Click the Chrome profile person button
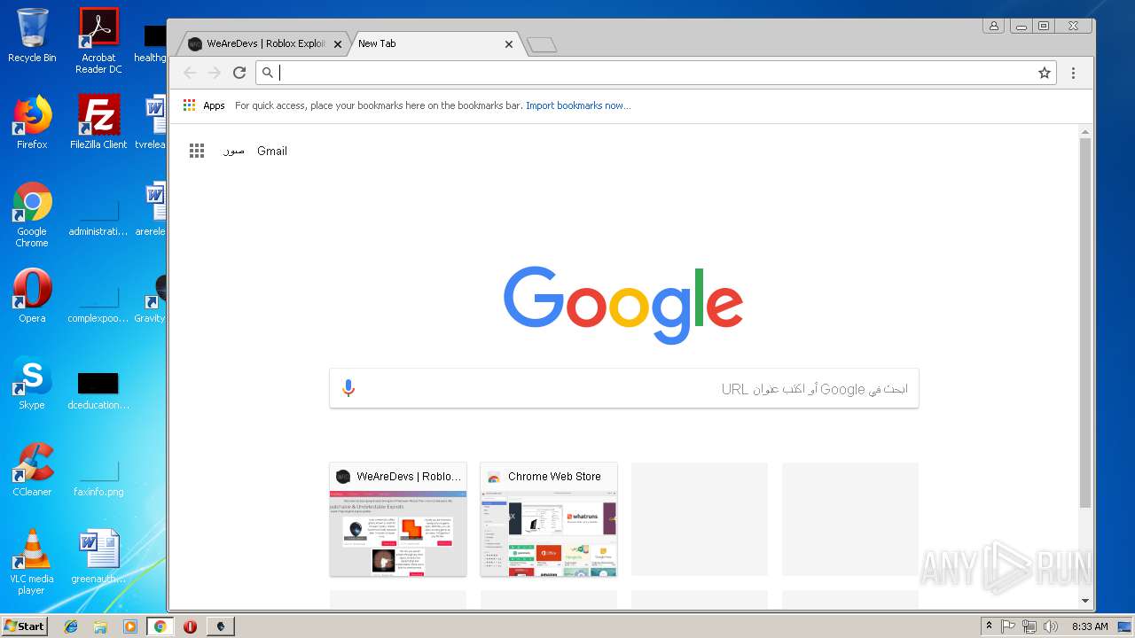This screenshot has height=638, width=1135. click(993, 26)
